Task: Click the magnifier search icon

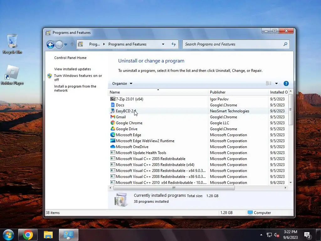Action: click(x=285, y=44)
